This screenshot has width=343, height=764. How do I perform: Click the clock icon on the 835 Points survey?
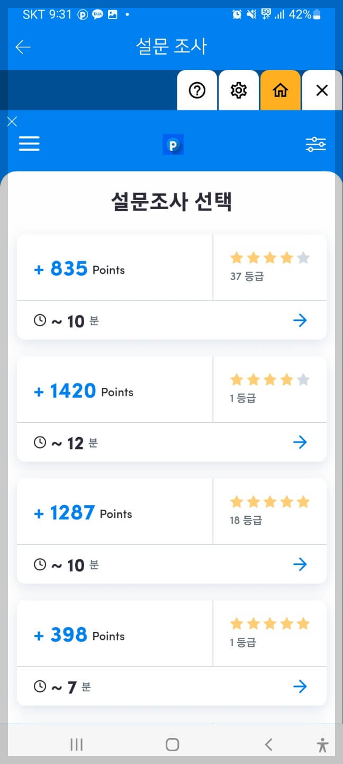[x=40, y=320]
